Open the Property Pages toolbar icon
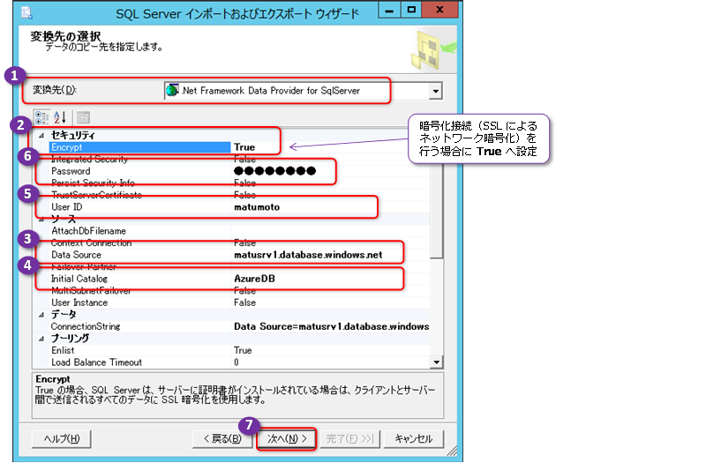706x463 pixels. coord(83,117)
